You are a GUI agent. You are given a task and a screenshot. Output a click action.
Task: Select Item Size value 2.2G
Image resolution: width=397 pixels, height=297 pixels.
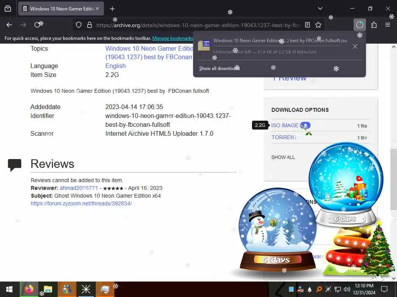112,75
